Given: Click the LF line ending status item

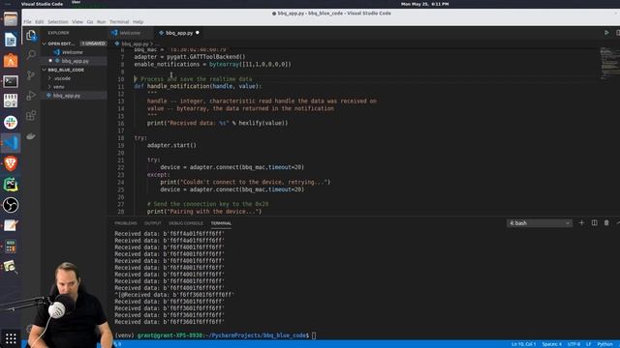Looking at the screenshot, I should click(588, 344).
